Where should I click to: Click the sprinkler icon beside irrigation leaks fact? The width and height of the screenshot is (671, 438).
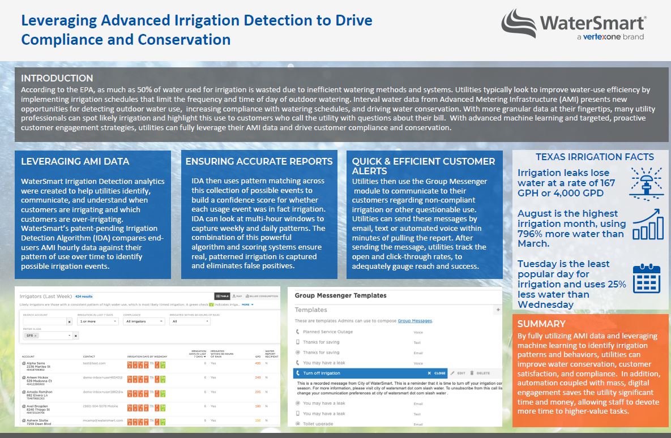pos(647,183)
